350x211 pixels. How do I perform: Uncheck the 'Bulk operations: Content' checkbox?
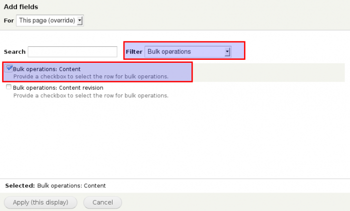[x=9, y=68]
